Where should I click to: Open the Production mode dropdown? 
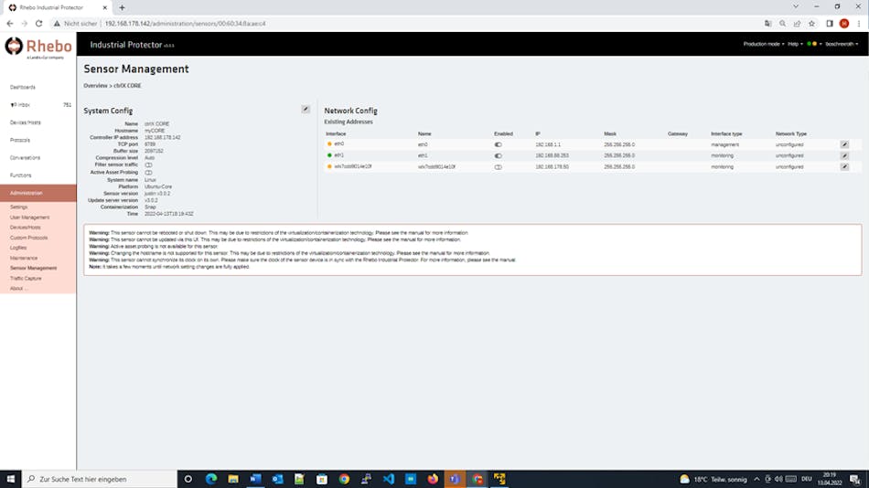(x=763, y=44)
